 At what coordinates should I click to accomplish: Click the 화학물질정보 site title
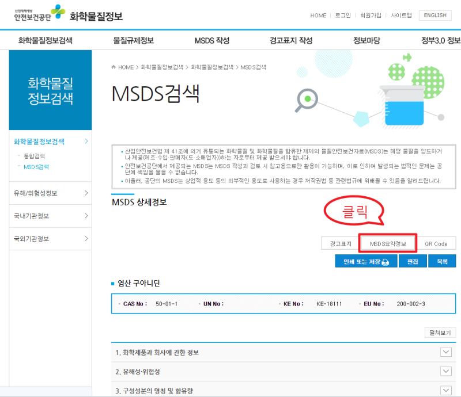96,16
